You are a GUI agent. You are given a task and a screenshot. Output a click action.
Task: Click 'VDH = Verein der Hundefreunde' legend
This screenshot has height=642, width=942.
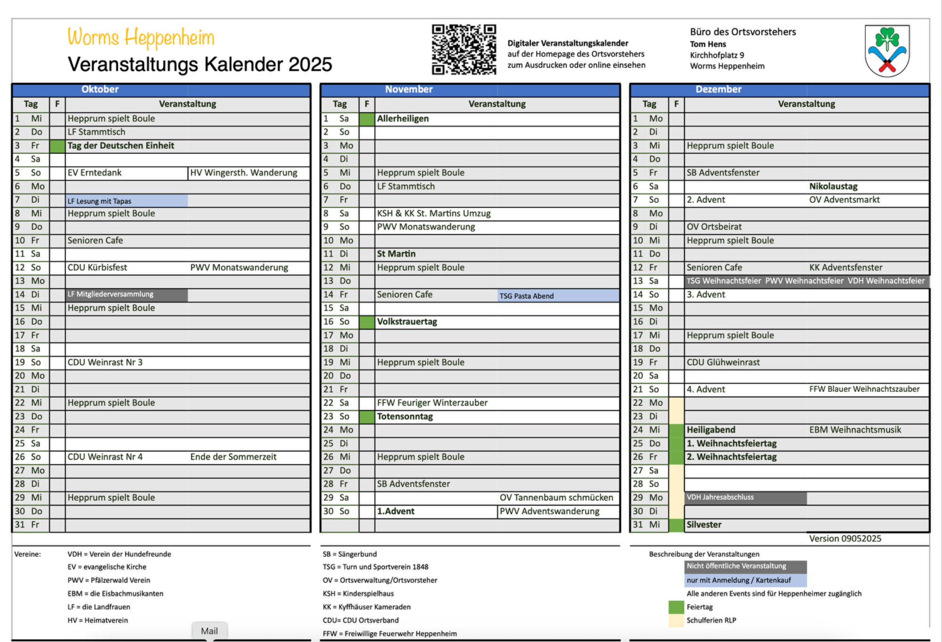[x=119, y=554]
